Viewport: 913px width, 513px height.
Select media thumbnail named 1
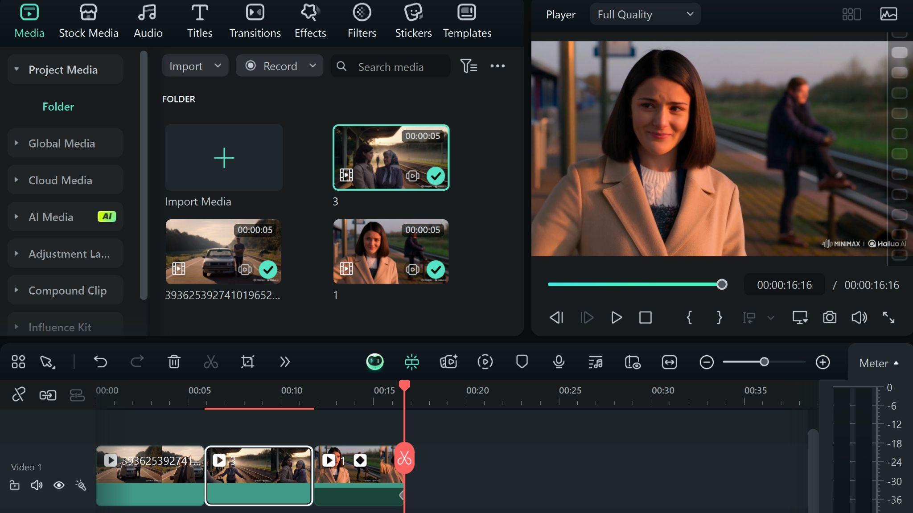click(391, 251)
